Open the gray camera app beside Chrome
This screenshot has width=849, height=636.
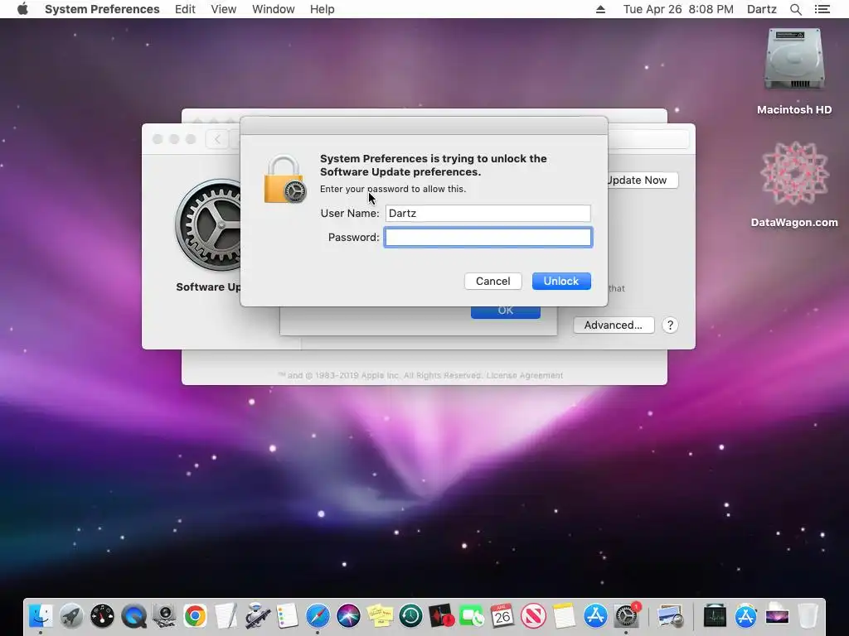164,615
